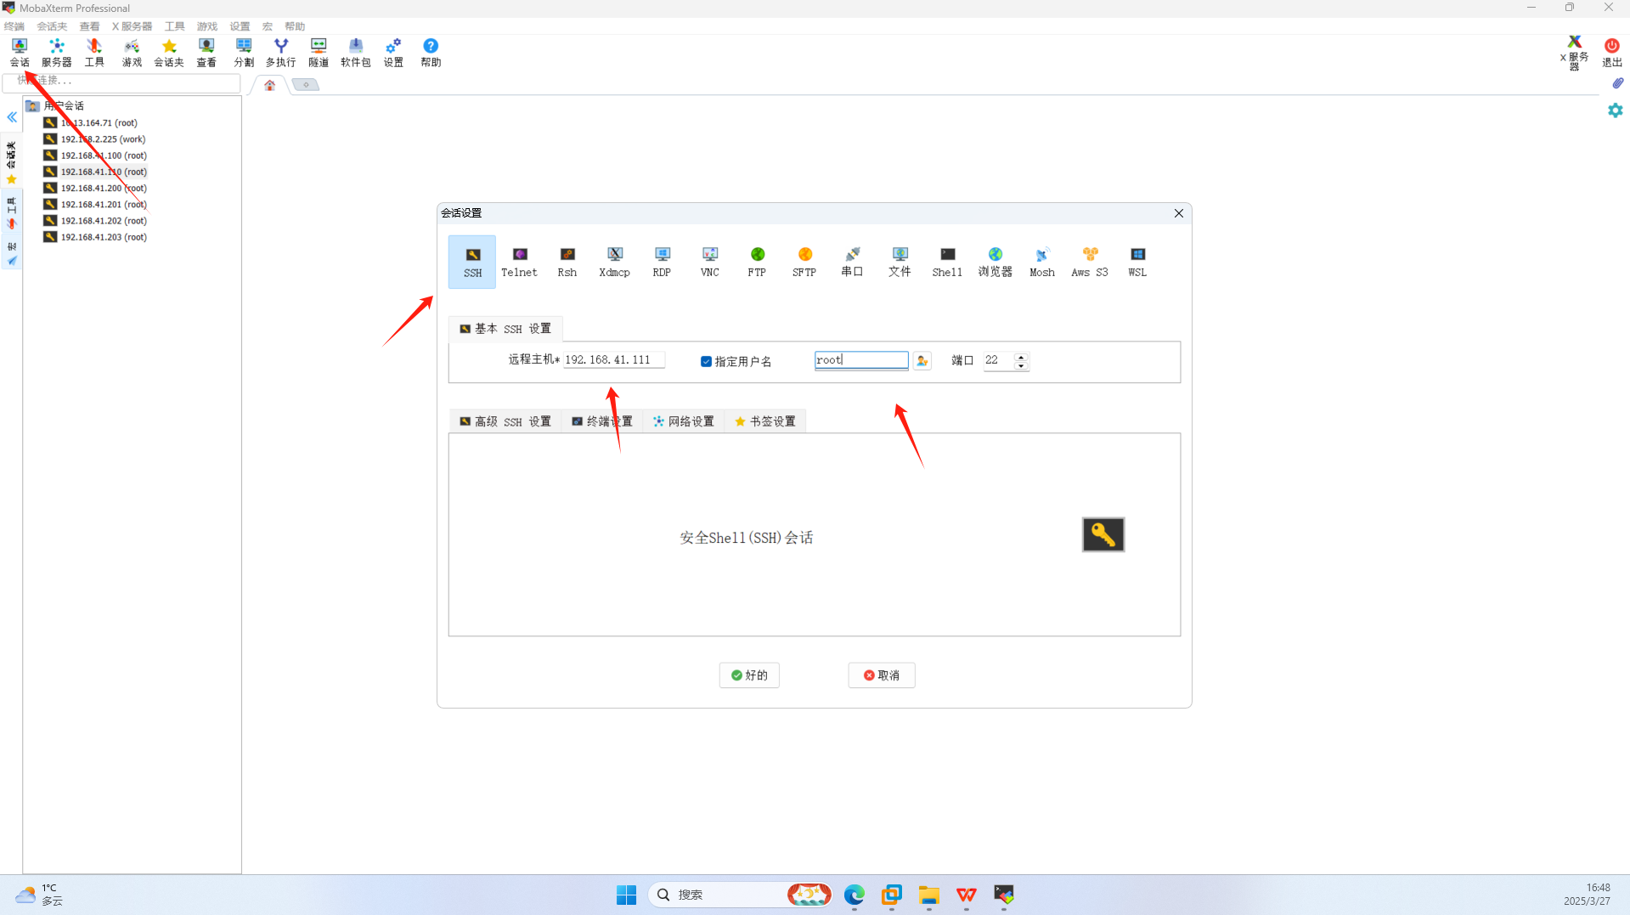Image resolution: width=1630 pixels, height=915 pixels.
Task: Click the 隧道 (Tunneling) toolbar icon
Action: coord(319,52)
